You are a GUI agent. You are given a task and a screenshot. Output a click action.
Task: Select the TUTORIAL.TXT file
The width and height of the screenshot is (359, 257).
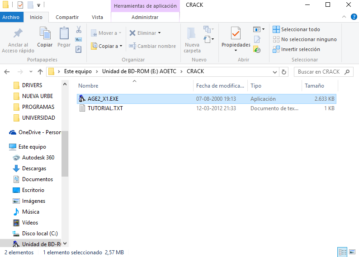(x=207, y=108)
